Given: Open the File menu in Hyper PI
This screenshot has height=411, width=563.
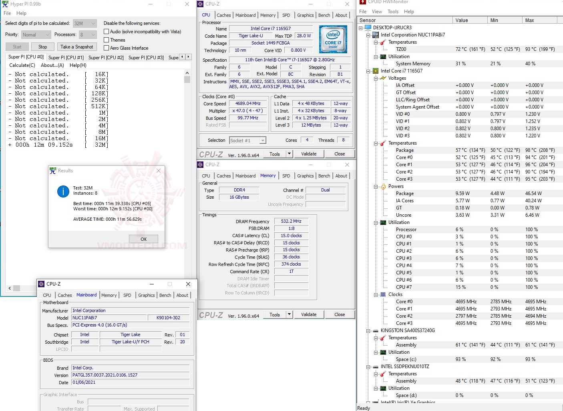Looking at the screenshot, I should click(7, 13).
